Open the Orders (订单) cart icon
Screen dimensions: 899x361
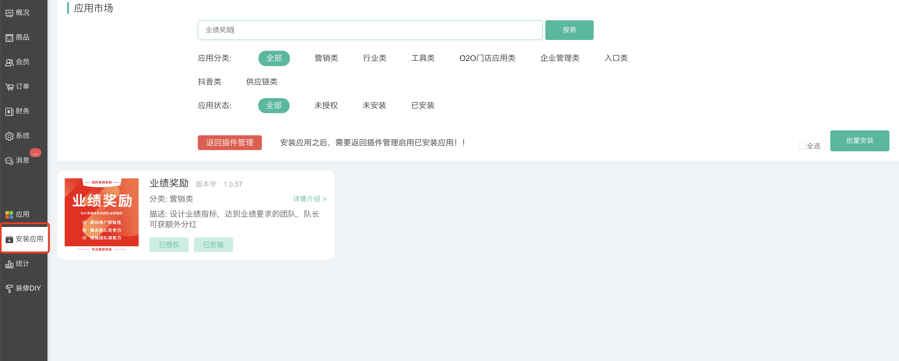(x=10, y=87)
